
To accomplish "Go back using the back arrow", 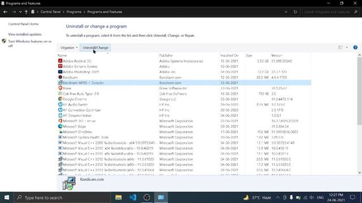I will pyautogui.click(x=6, y=12).
